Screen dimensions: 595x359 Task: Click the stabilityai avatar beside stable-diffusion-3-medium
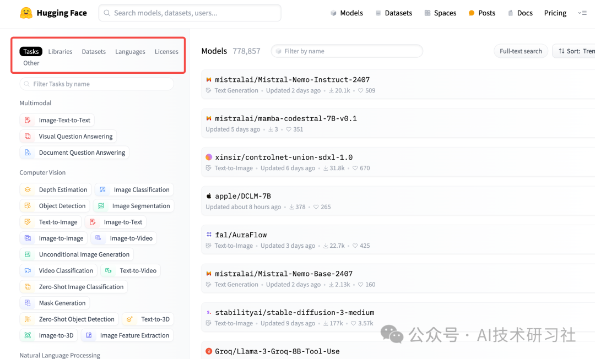point(209,312)
